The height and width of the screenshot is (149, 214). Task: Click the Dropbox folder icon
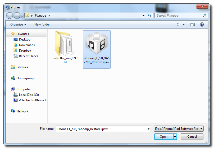tap(15, 50)
